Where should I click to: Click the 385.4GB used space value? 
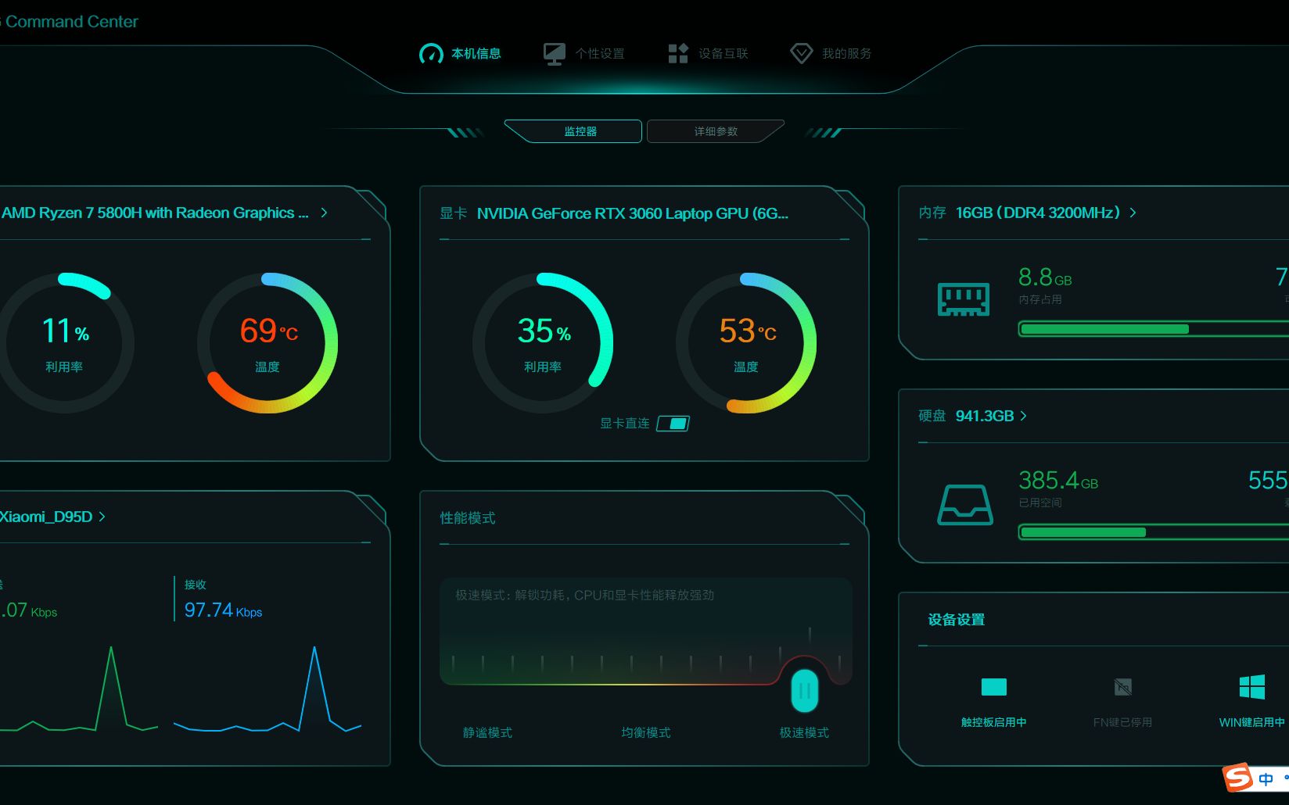(1058, 480)
